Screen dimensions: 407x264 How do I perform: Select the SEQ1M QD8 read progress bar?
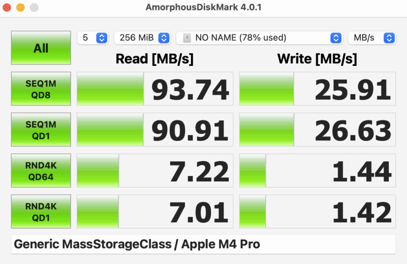[x=110, y=88]
